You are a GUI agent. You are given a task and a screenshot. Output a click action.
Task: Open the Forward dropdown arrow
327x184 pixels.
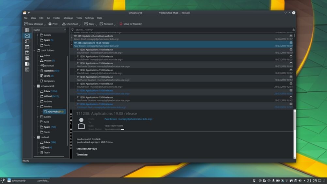(115, 25)
